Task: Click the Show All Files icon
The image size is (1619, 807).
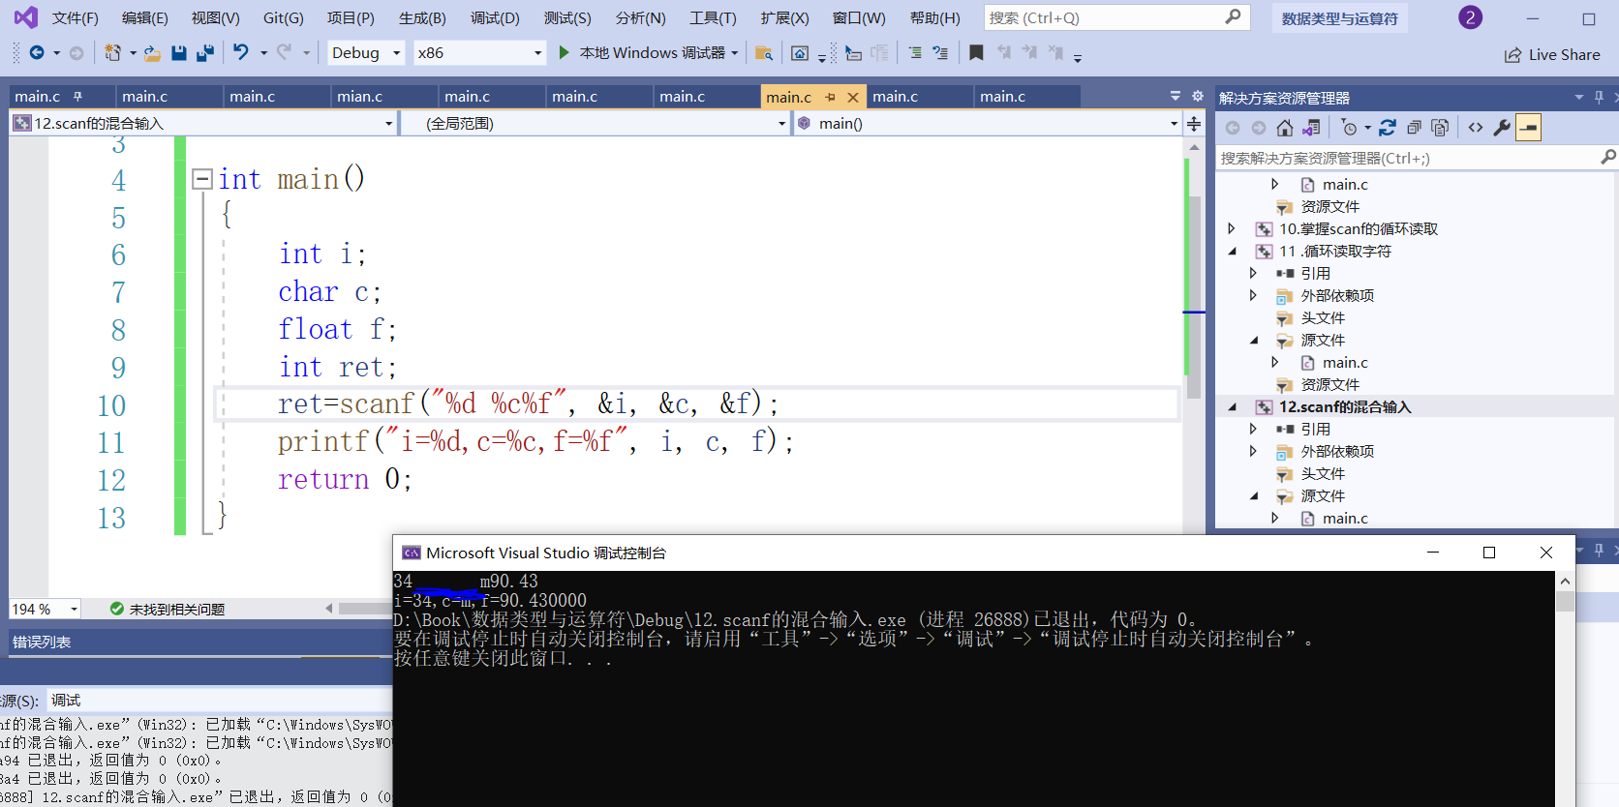Action: (x=1440, y=128)
